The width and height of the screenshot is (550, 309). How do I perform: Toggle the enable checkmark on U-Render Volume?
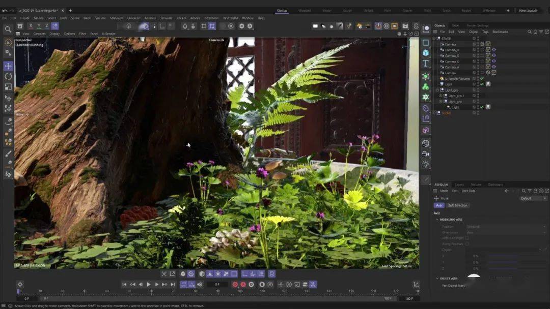click(x=482, y=78)
